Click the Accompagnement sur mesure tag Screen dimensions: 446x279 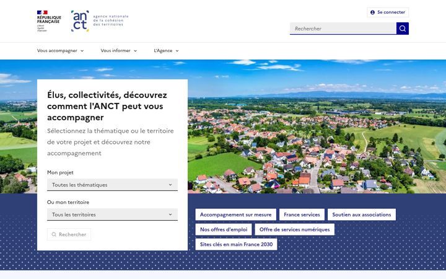coord(235,215)
